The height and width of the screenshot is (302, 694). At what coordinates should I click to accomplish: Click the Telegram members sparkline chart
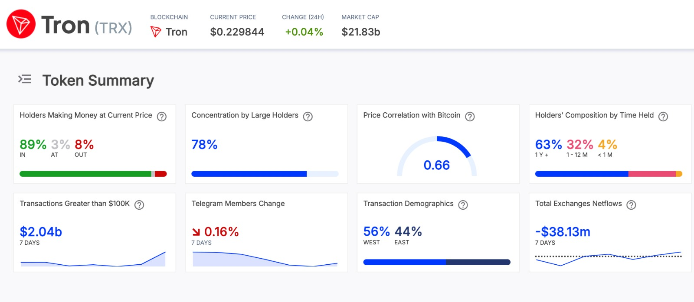point(265,259)
